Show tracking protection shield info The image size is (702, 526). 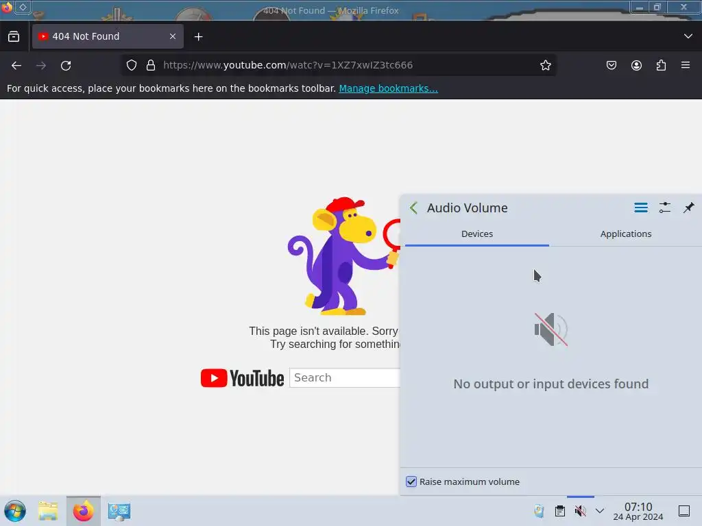click(131, 65)
